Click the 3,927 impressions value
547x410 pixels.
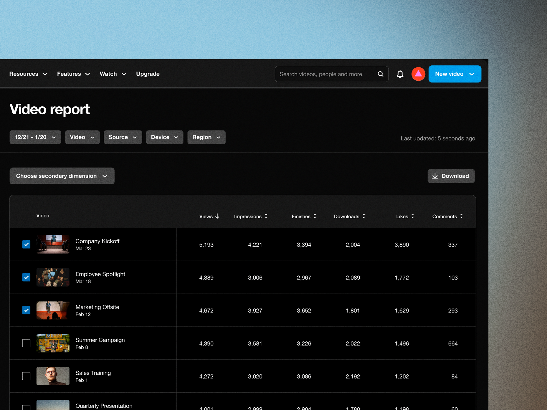(x=255, y=311)
